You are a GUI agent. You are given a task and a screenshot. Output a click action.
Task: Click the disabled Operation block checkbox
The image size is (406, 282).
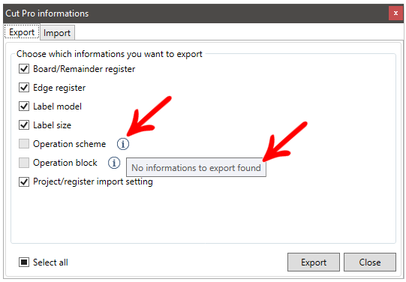(x=24, y=163)
